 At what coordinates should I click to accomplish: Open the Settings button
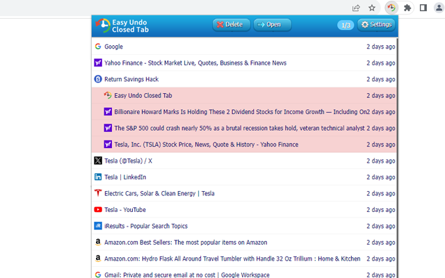[376, 25]
